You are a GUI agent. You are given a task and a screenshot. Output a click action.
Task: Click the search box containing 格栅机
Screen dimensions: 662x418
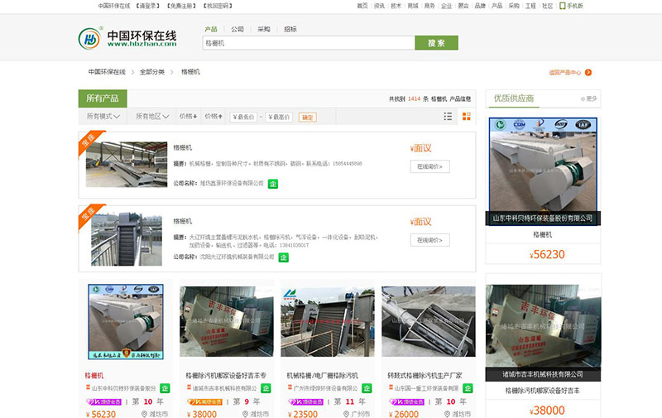[309, 43]
